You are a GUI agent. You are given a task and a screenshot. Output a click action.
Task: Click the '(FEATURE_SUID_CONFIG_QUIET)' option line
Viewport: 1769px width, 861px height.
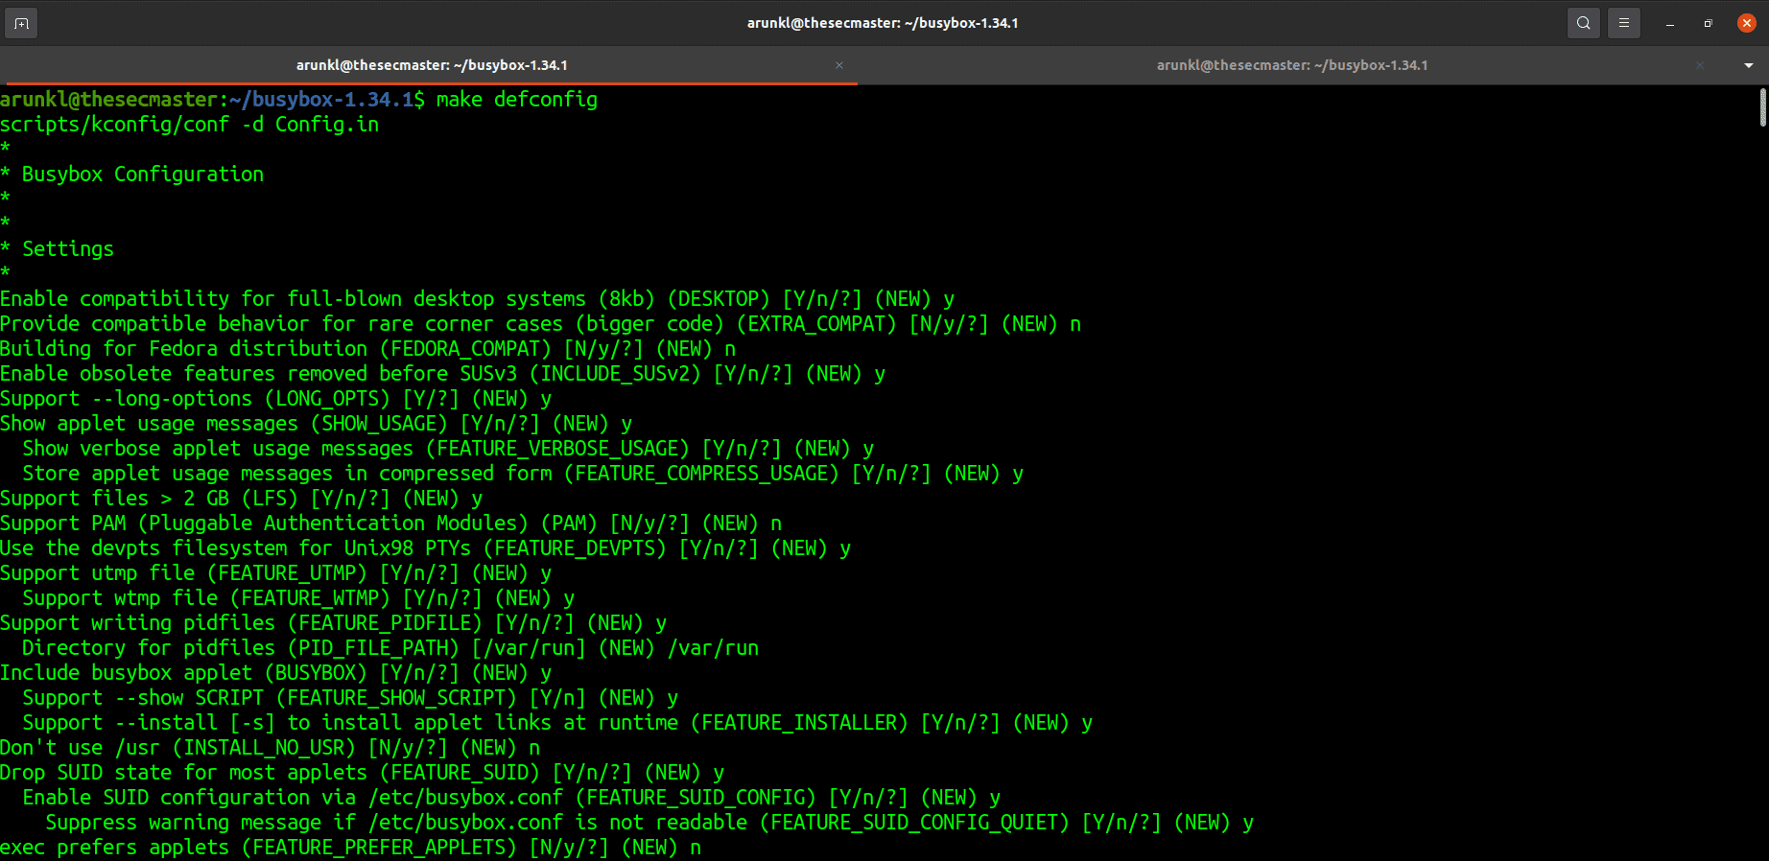pyautogui.click(x=650, y=823)
